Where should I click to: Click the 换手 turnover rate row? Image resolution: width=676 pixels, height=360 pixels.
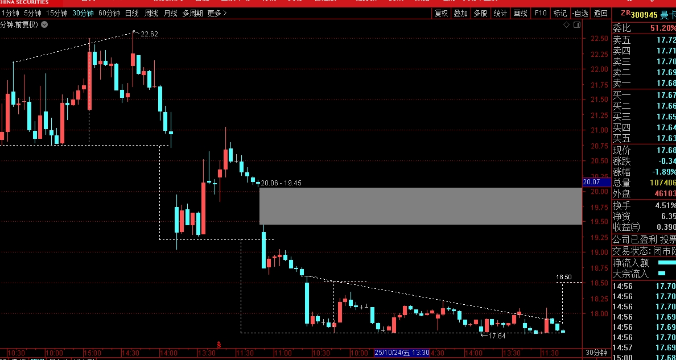tap(644, 205)
